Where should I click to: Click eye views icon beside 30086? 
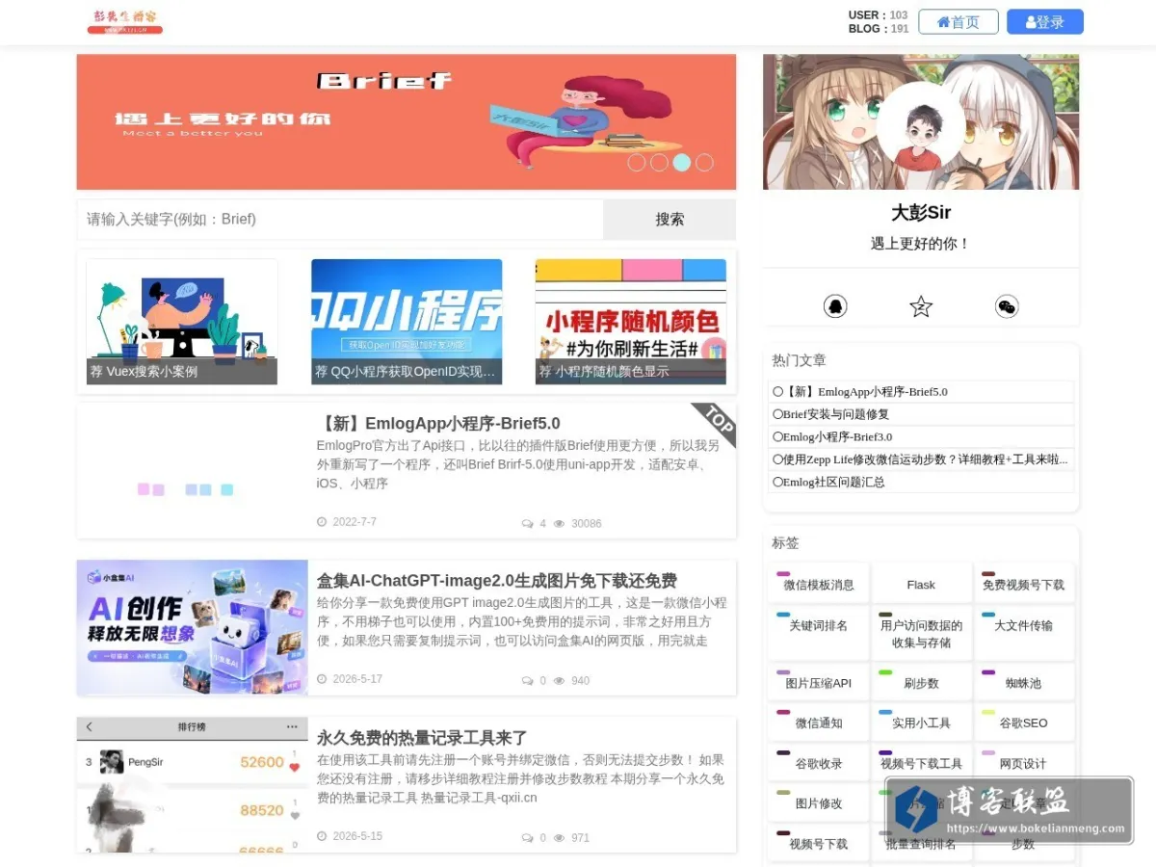tap(559, 524)
